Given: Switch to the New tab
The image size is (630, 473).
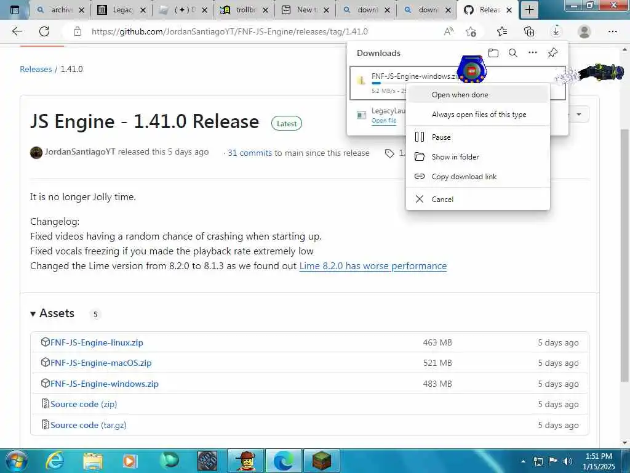Looking at the screenshot, I should pos(305,10).
